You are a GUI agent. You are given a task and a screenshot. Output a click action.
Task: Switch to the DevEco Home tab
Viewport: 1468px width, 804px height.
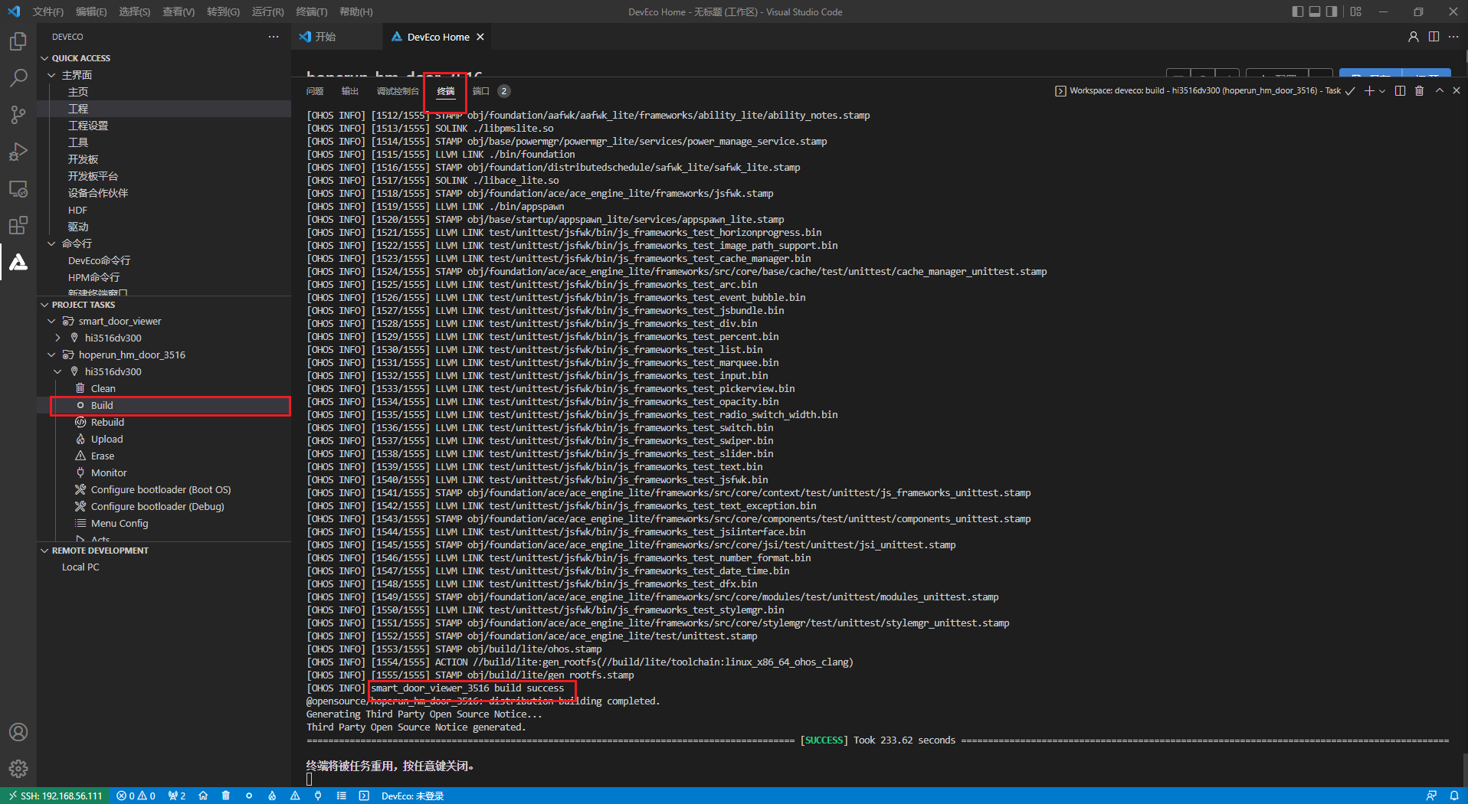(437, 37)
